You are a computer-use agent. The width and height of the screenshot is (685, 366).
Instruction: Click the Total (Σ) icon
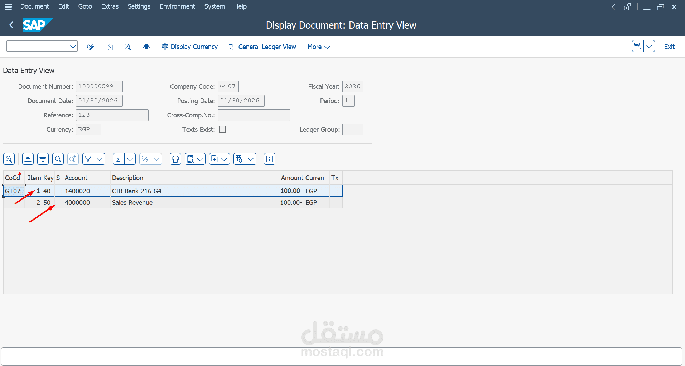[x=118, y=159]
